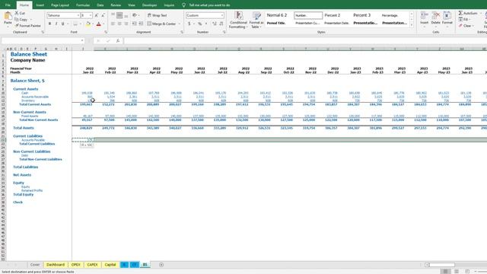Switch to the Review tab
This screenshot has height=274, width=487.
coord(116,5)
